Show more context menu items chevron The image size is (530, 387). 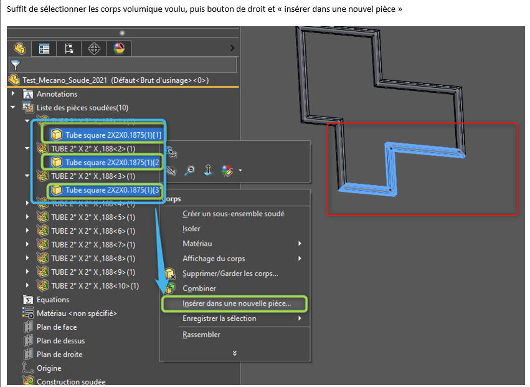click(234, 353)
